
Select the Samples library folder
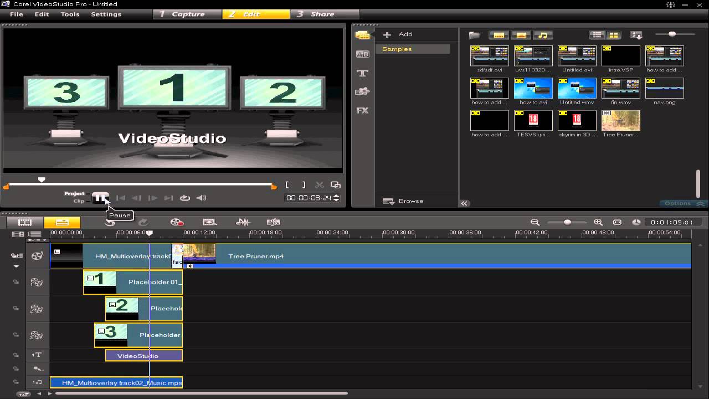tap(413, 49)
